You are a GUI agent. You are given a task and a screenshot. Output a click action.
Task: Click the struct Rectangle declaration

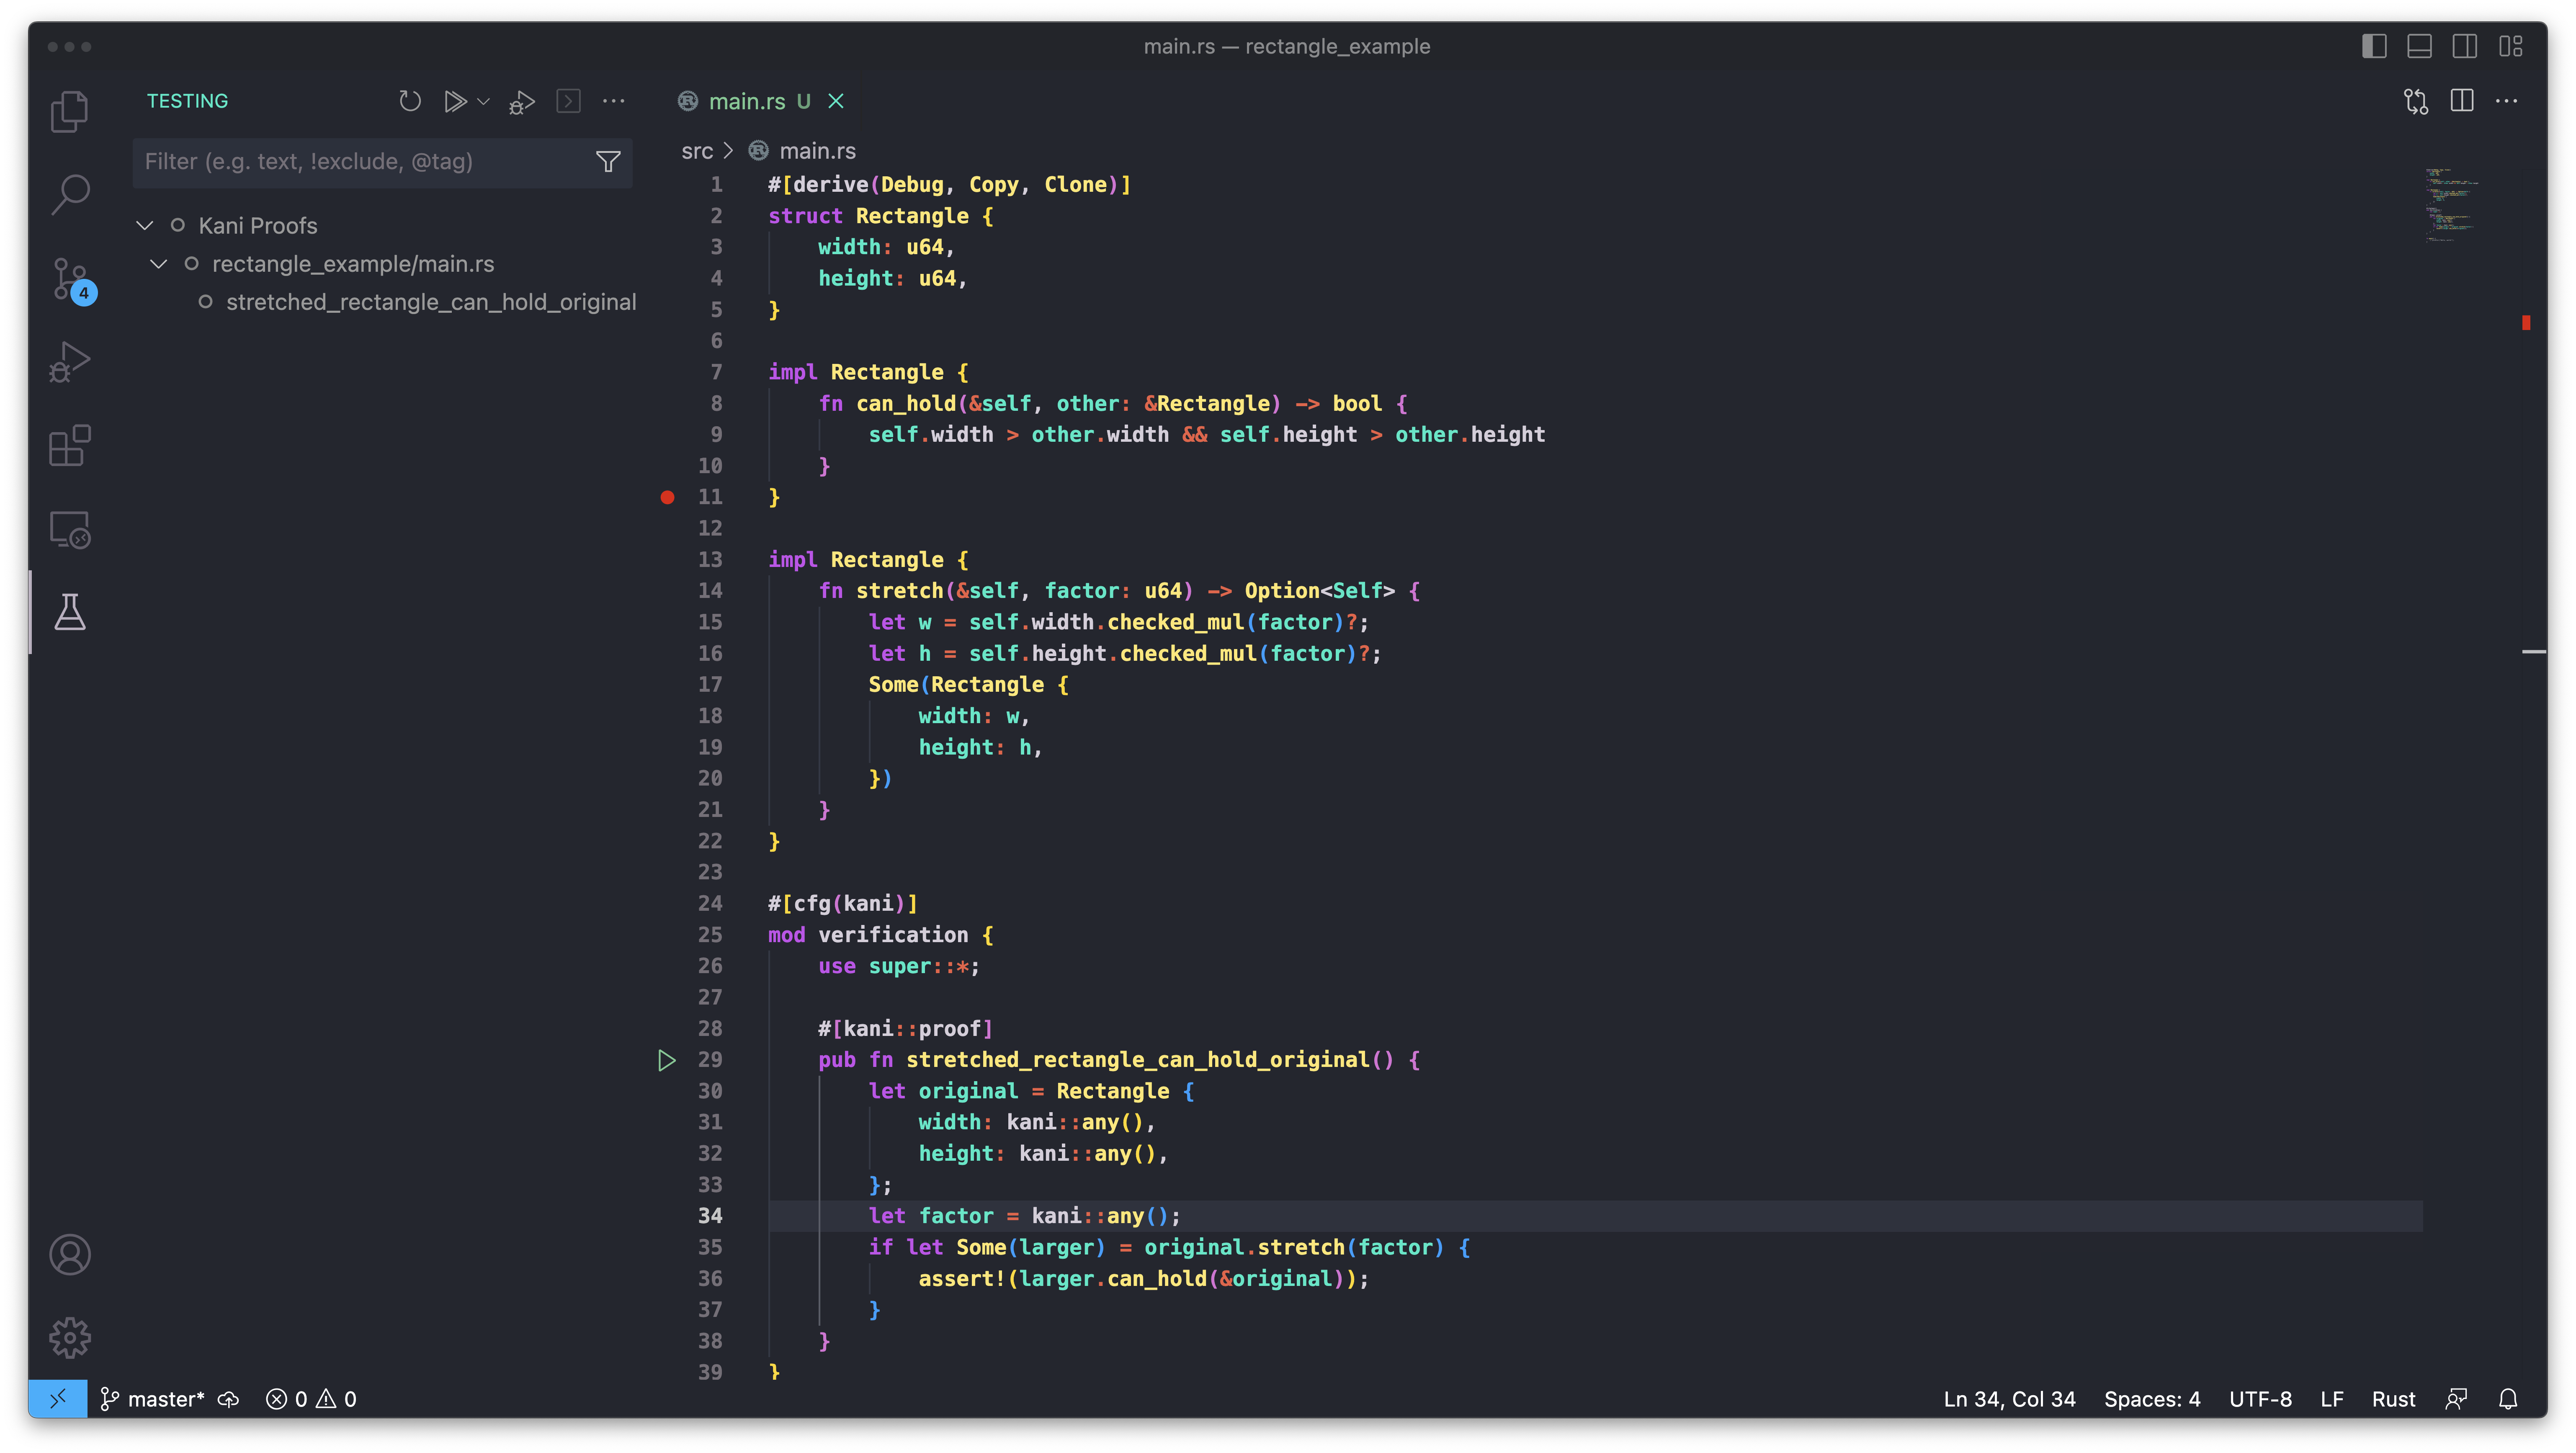(880, 216)
